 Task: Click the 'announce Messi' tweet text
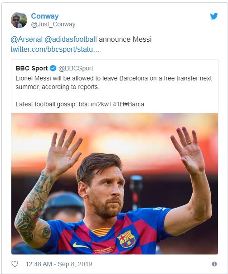(x=125, y=40)
